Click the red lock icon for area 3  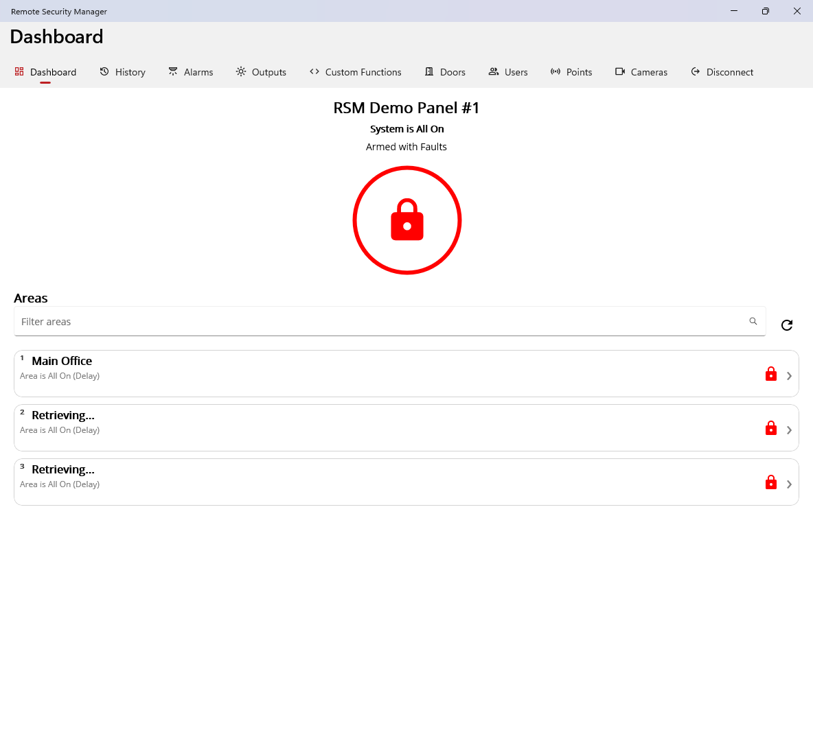click(x=771, y=482)
